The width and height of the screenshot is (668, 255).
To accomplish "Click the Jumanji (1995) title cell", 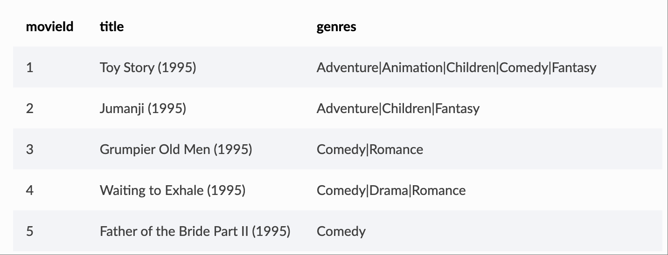I will [x=143, y=108].
